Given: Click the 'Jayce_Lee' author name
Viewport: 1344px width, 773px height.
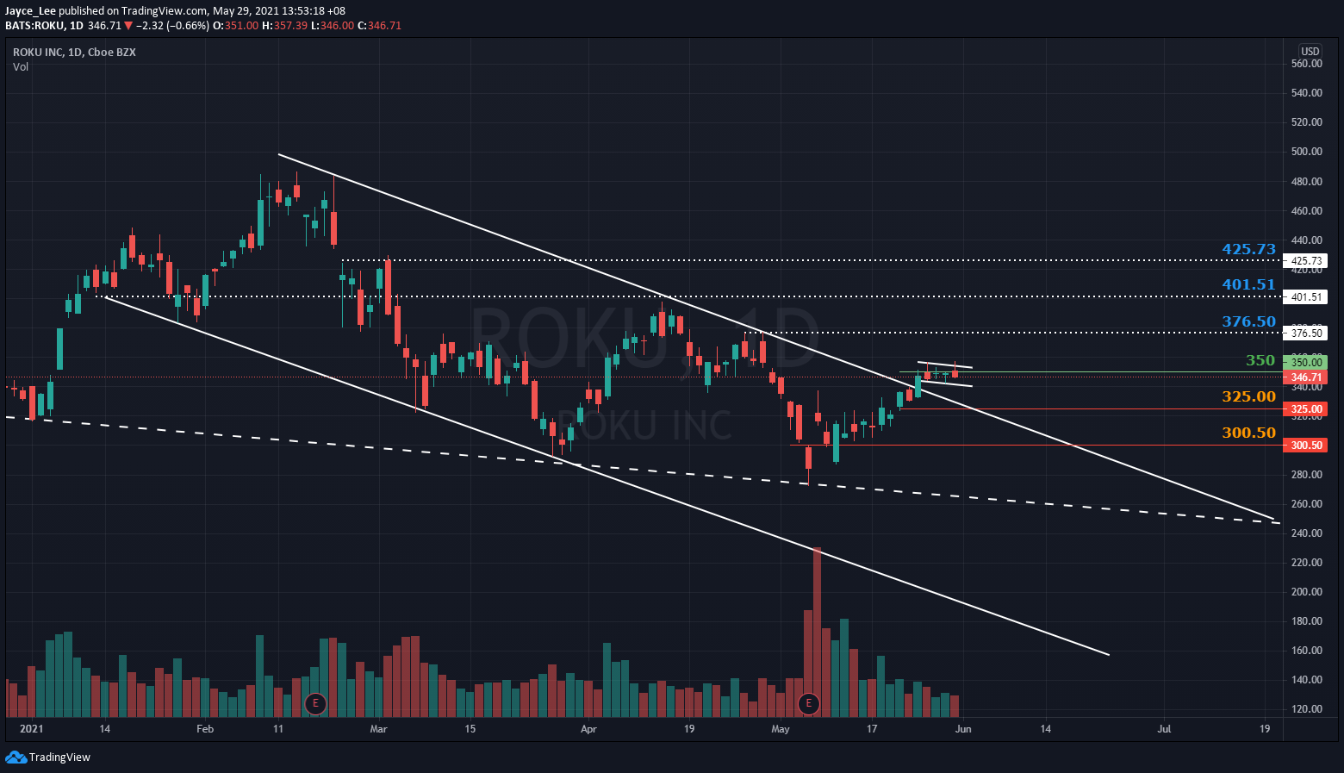Looking at the screenshot, I should (x=30, y=11).
